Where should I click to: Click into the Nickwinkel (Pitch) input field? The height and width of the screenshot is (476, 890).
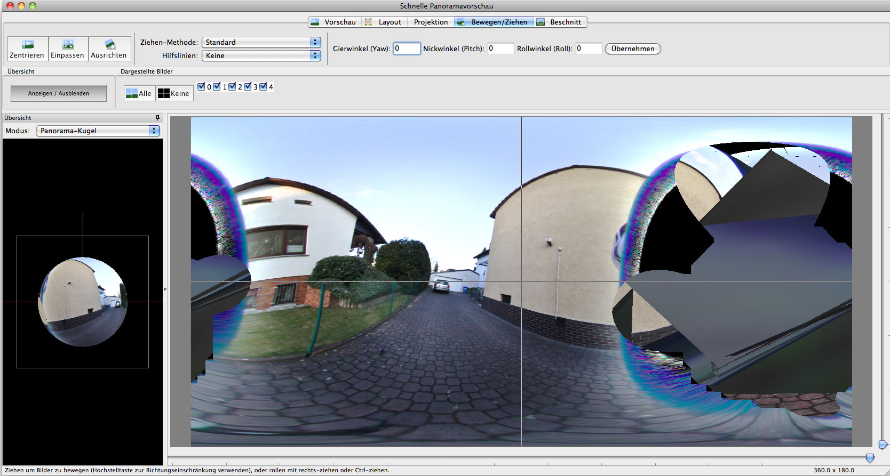pyautogui.click(x=500, y=49)
